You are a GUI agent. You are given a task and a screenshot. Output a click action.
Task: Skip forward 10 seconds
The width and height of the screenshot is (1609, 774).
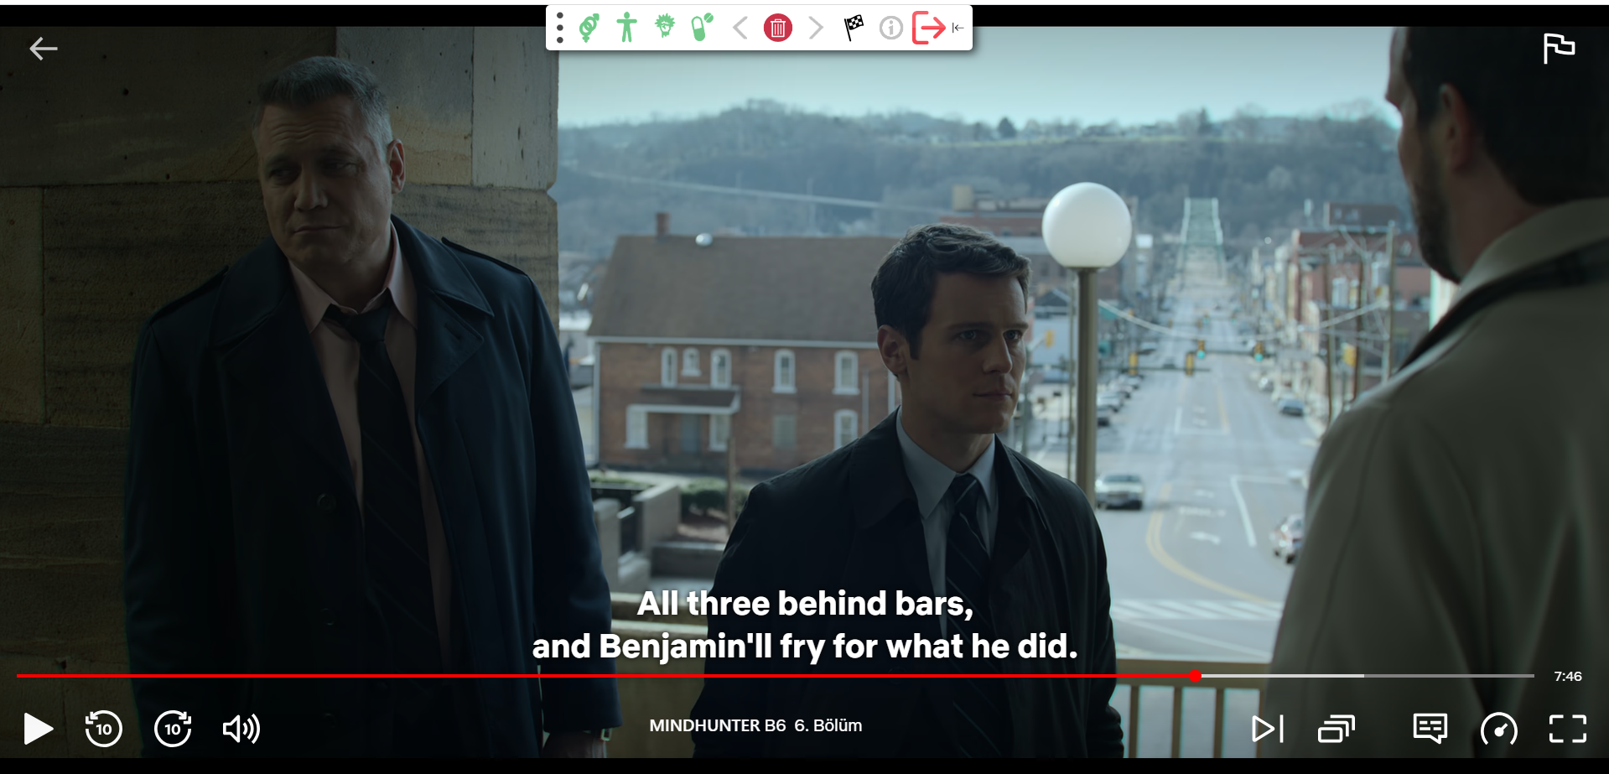pos(173,728)
